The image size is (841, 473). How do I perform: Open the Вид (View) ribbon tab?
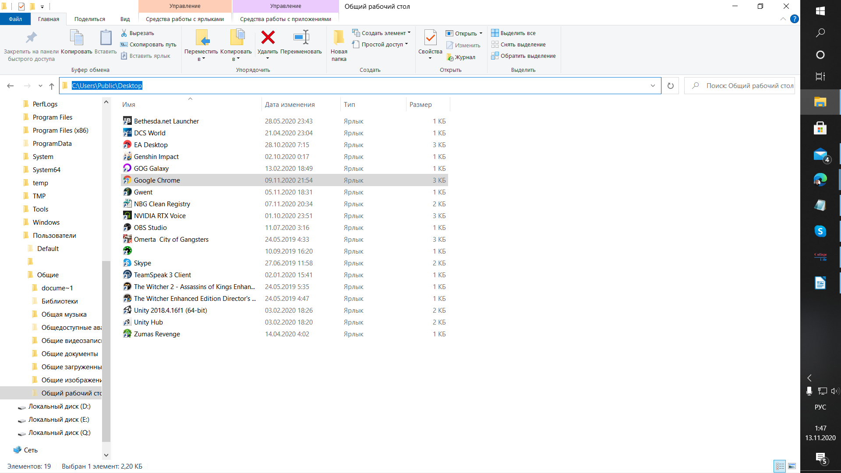point(125,19)
